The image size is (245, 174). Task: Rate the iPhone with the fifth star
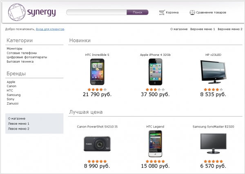[x=163, y=90]
